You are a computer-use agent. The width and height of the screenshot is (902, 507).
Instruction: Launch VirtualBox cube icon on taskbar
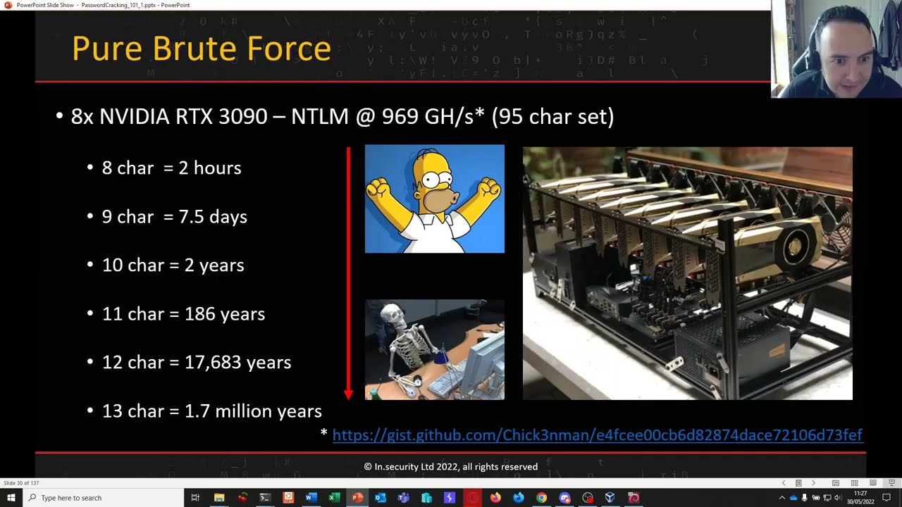coord(610,498)
